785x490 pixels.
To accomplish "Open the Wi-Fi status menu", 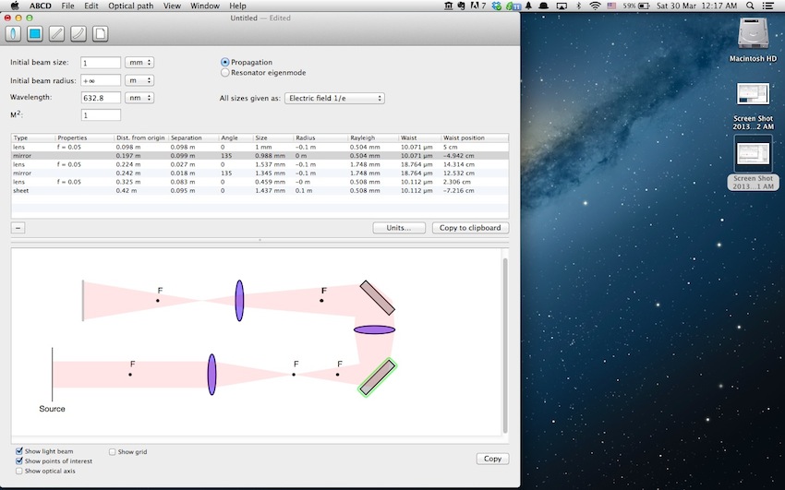I will click(595, 6).
